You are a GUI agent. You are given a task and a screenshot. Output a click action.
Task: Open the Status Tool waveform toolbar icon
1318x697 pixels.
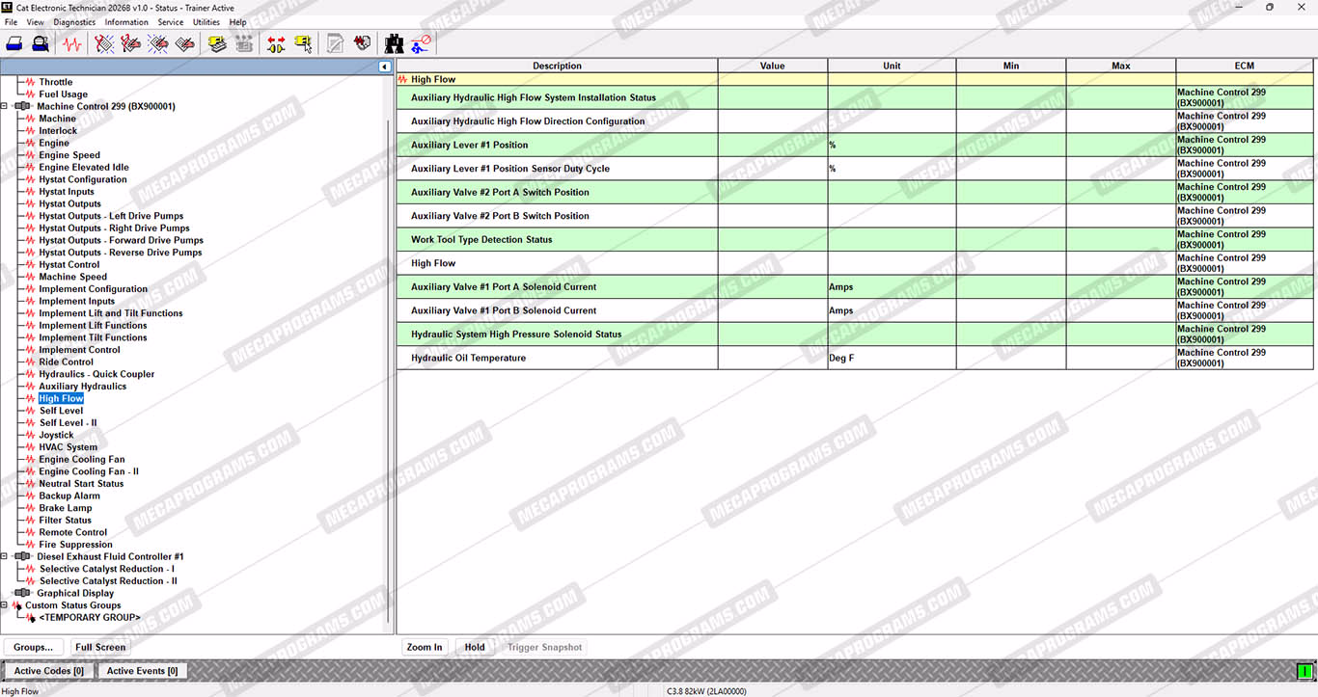click(72, 43)
